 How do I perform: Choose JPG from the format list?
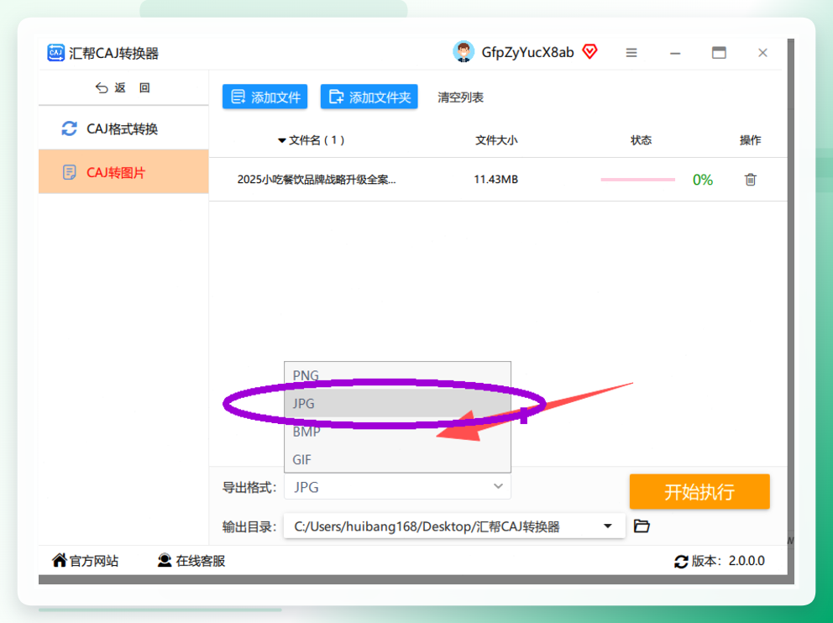tap(397, 404)
